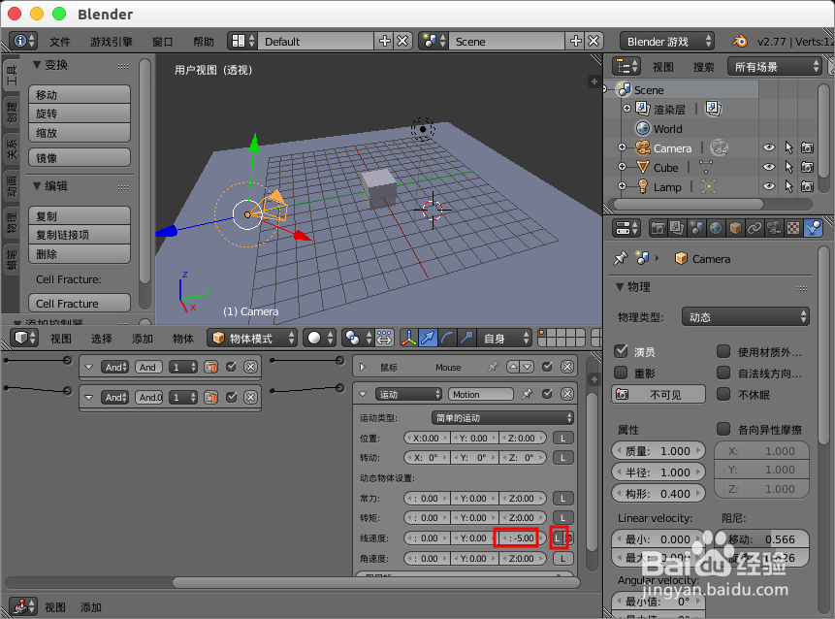Screen dimensions: 835x619
Task: Toggle visibility eye for Cube in outliner
Action: [x=768, y=167]
